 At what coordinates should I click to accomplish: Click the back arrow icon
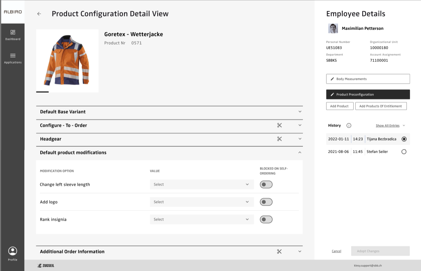tap(39, 14)
